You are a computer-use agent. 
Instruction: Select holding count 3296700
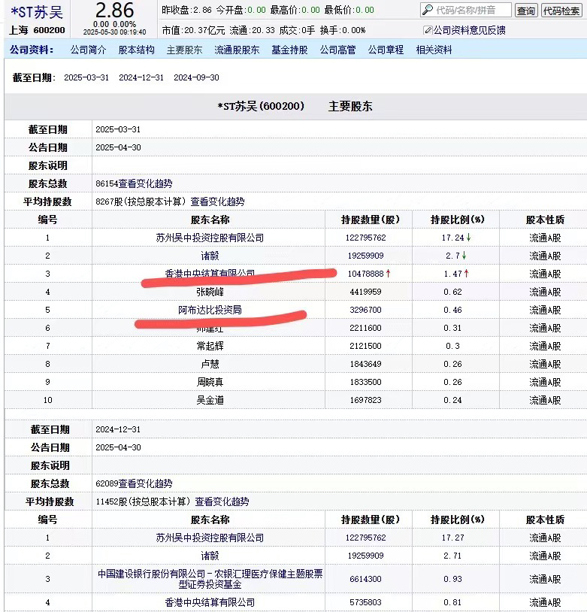click(366, 310)
